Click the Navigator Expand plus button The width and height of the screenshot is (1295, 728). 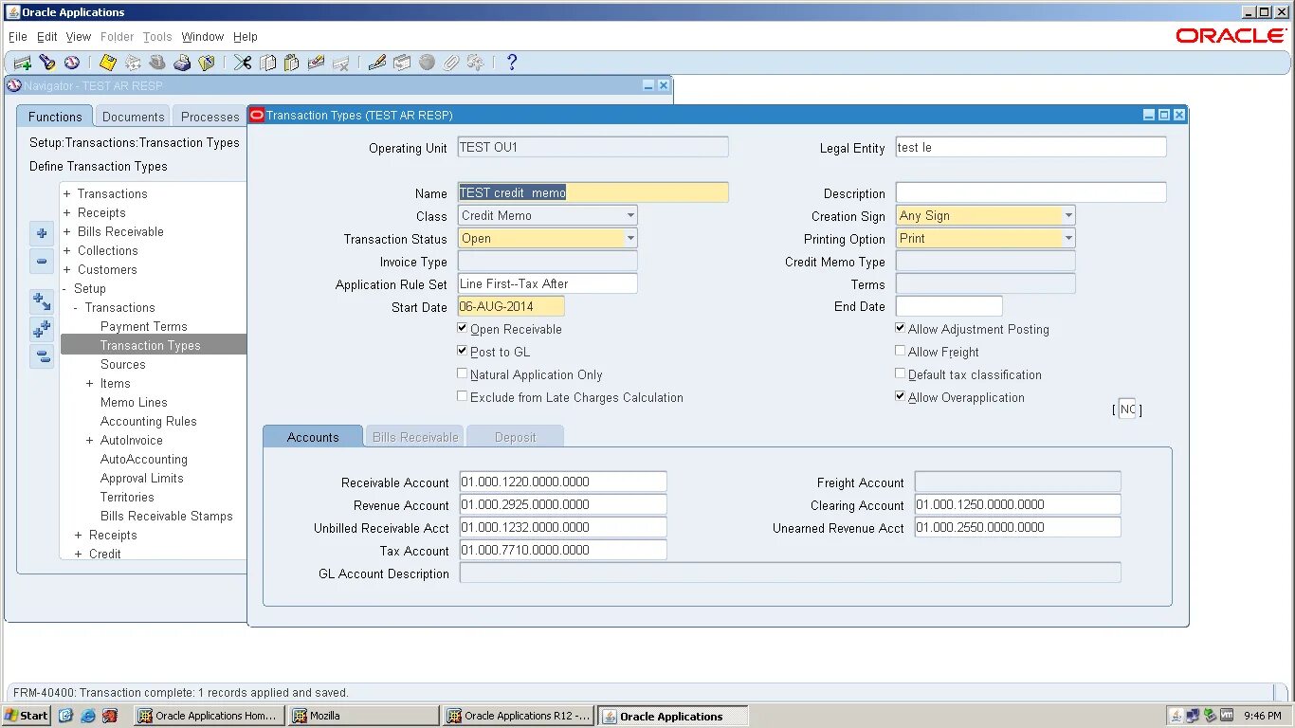click(42, 233)
